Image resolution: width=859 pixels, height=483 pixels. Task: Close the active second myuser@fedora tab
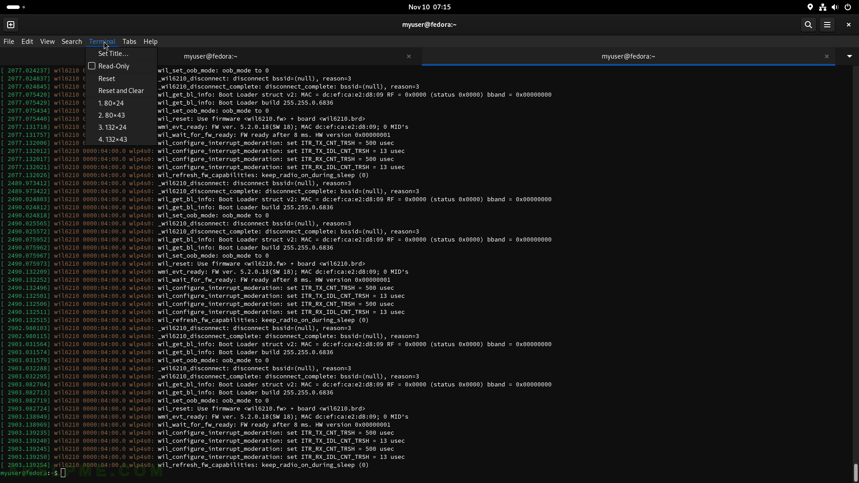point(826,56)
